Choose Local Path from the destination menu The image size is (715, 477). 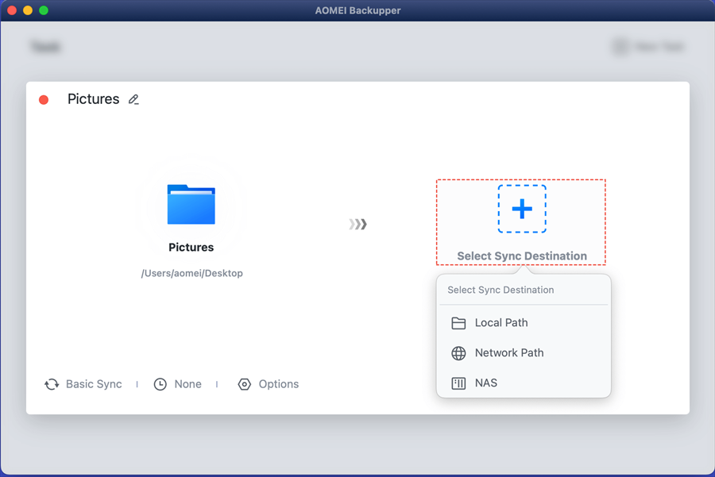pos(524,322)
